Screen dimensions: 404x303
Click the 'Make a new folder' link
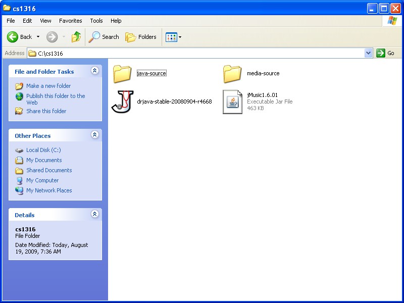coord(48,86)
